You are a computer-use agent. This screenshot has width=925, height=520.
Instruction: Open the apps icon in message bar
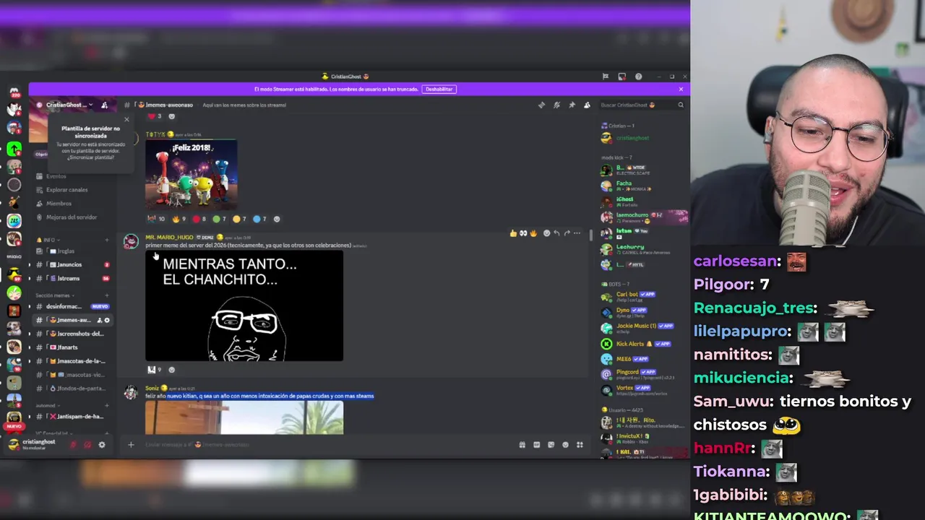[x=580, y=445]
